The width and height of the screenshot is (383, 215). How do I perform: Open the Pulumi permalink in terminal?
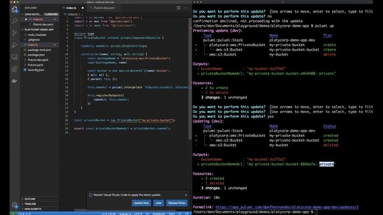pyautogui.click(x=287, y=207)
